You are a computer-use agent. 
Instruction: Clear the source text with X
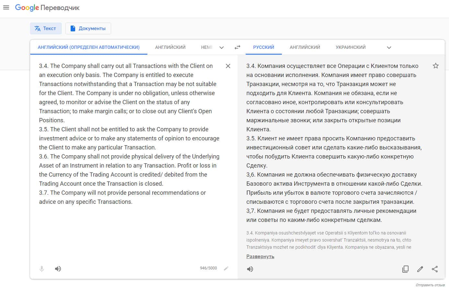point(228,66)
